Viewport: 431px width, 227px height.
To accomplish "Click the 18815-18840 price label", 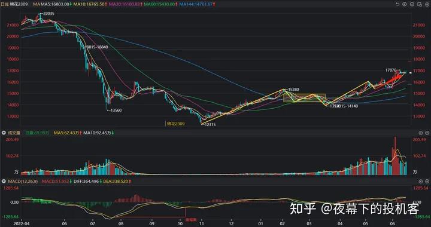I will pyautogui.click(x=96, y=47).
